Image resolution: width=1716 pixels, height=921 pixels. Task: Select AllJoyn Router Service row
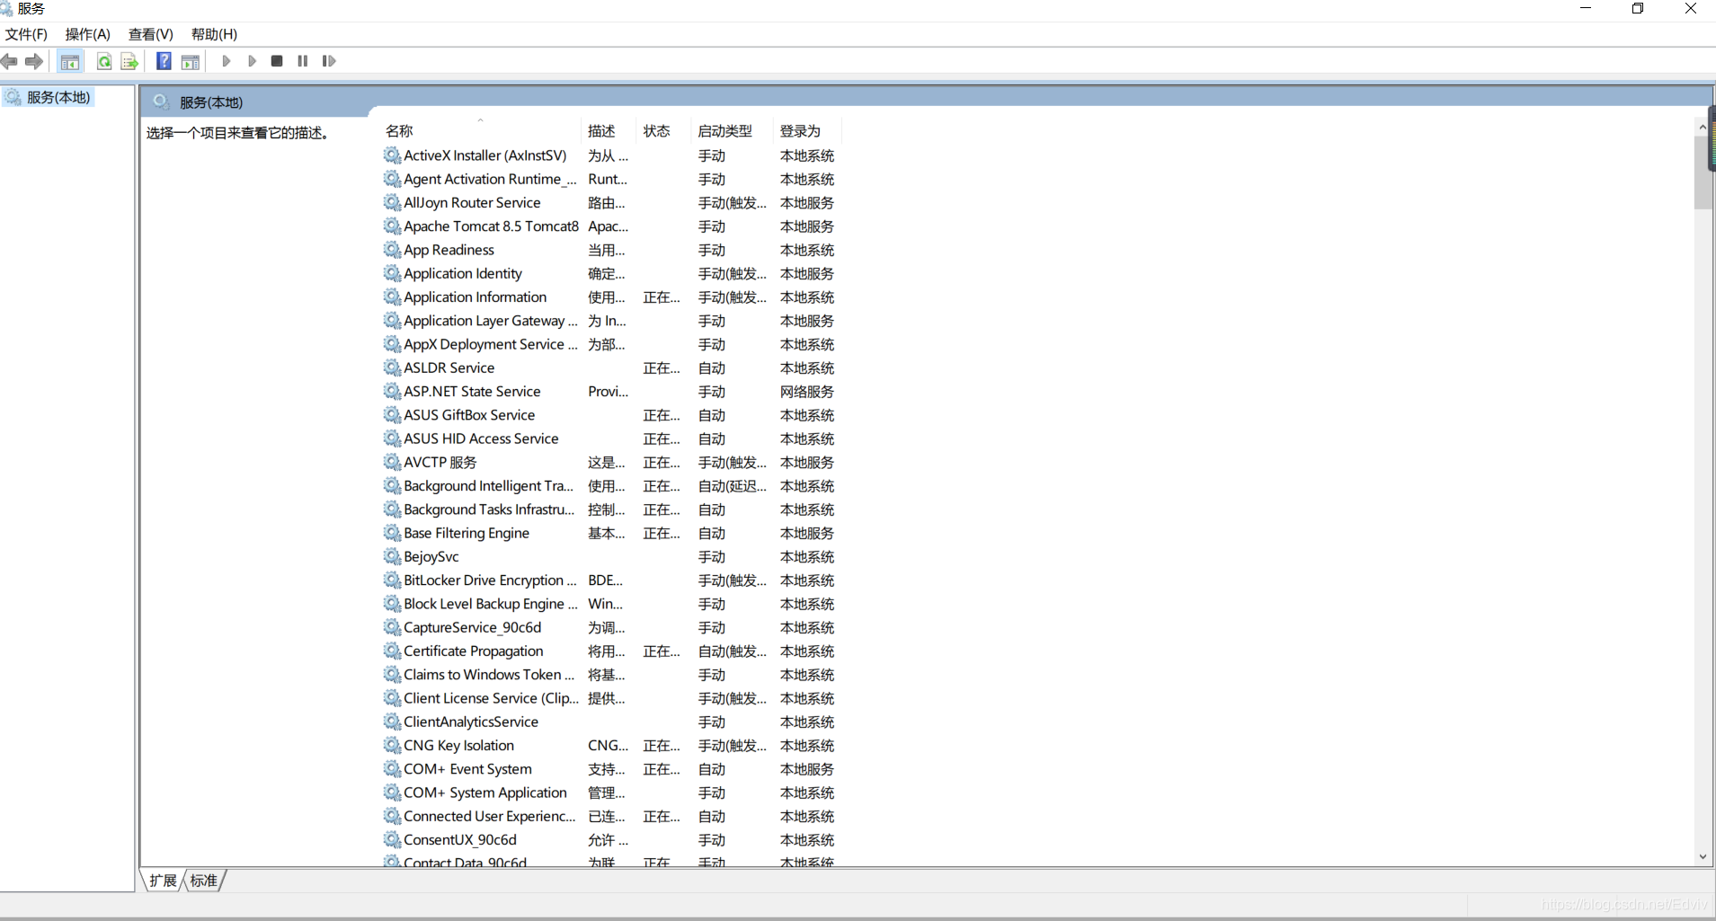click(611, 203)
